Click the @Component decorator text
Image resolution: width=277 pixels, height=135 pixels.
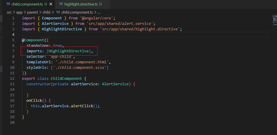(33, 40)
